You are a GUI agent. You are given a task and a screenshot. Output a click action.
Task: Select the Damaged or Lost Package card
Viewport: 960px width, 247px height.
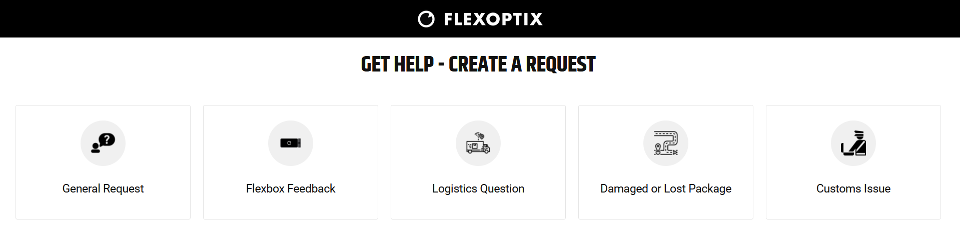coord(666,162)
